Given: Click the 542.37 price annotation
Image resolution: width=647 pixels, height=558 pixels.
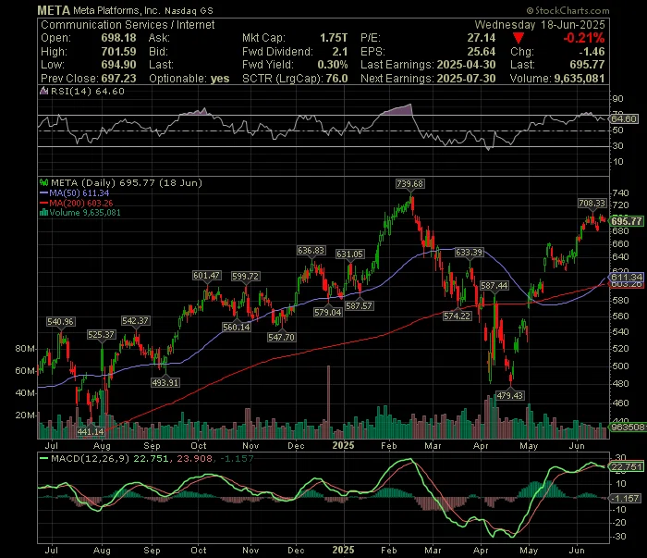Looking at the screenshot, I should click(135, 321).
